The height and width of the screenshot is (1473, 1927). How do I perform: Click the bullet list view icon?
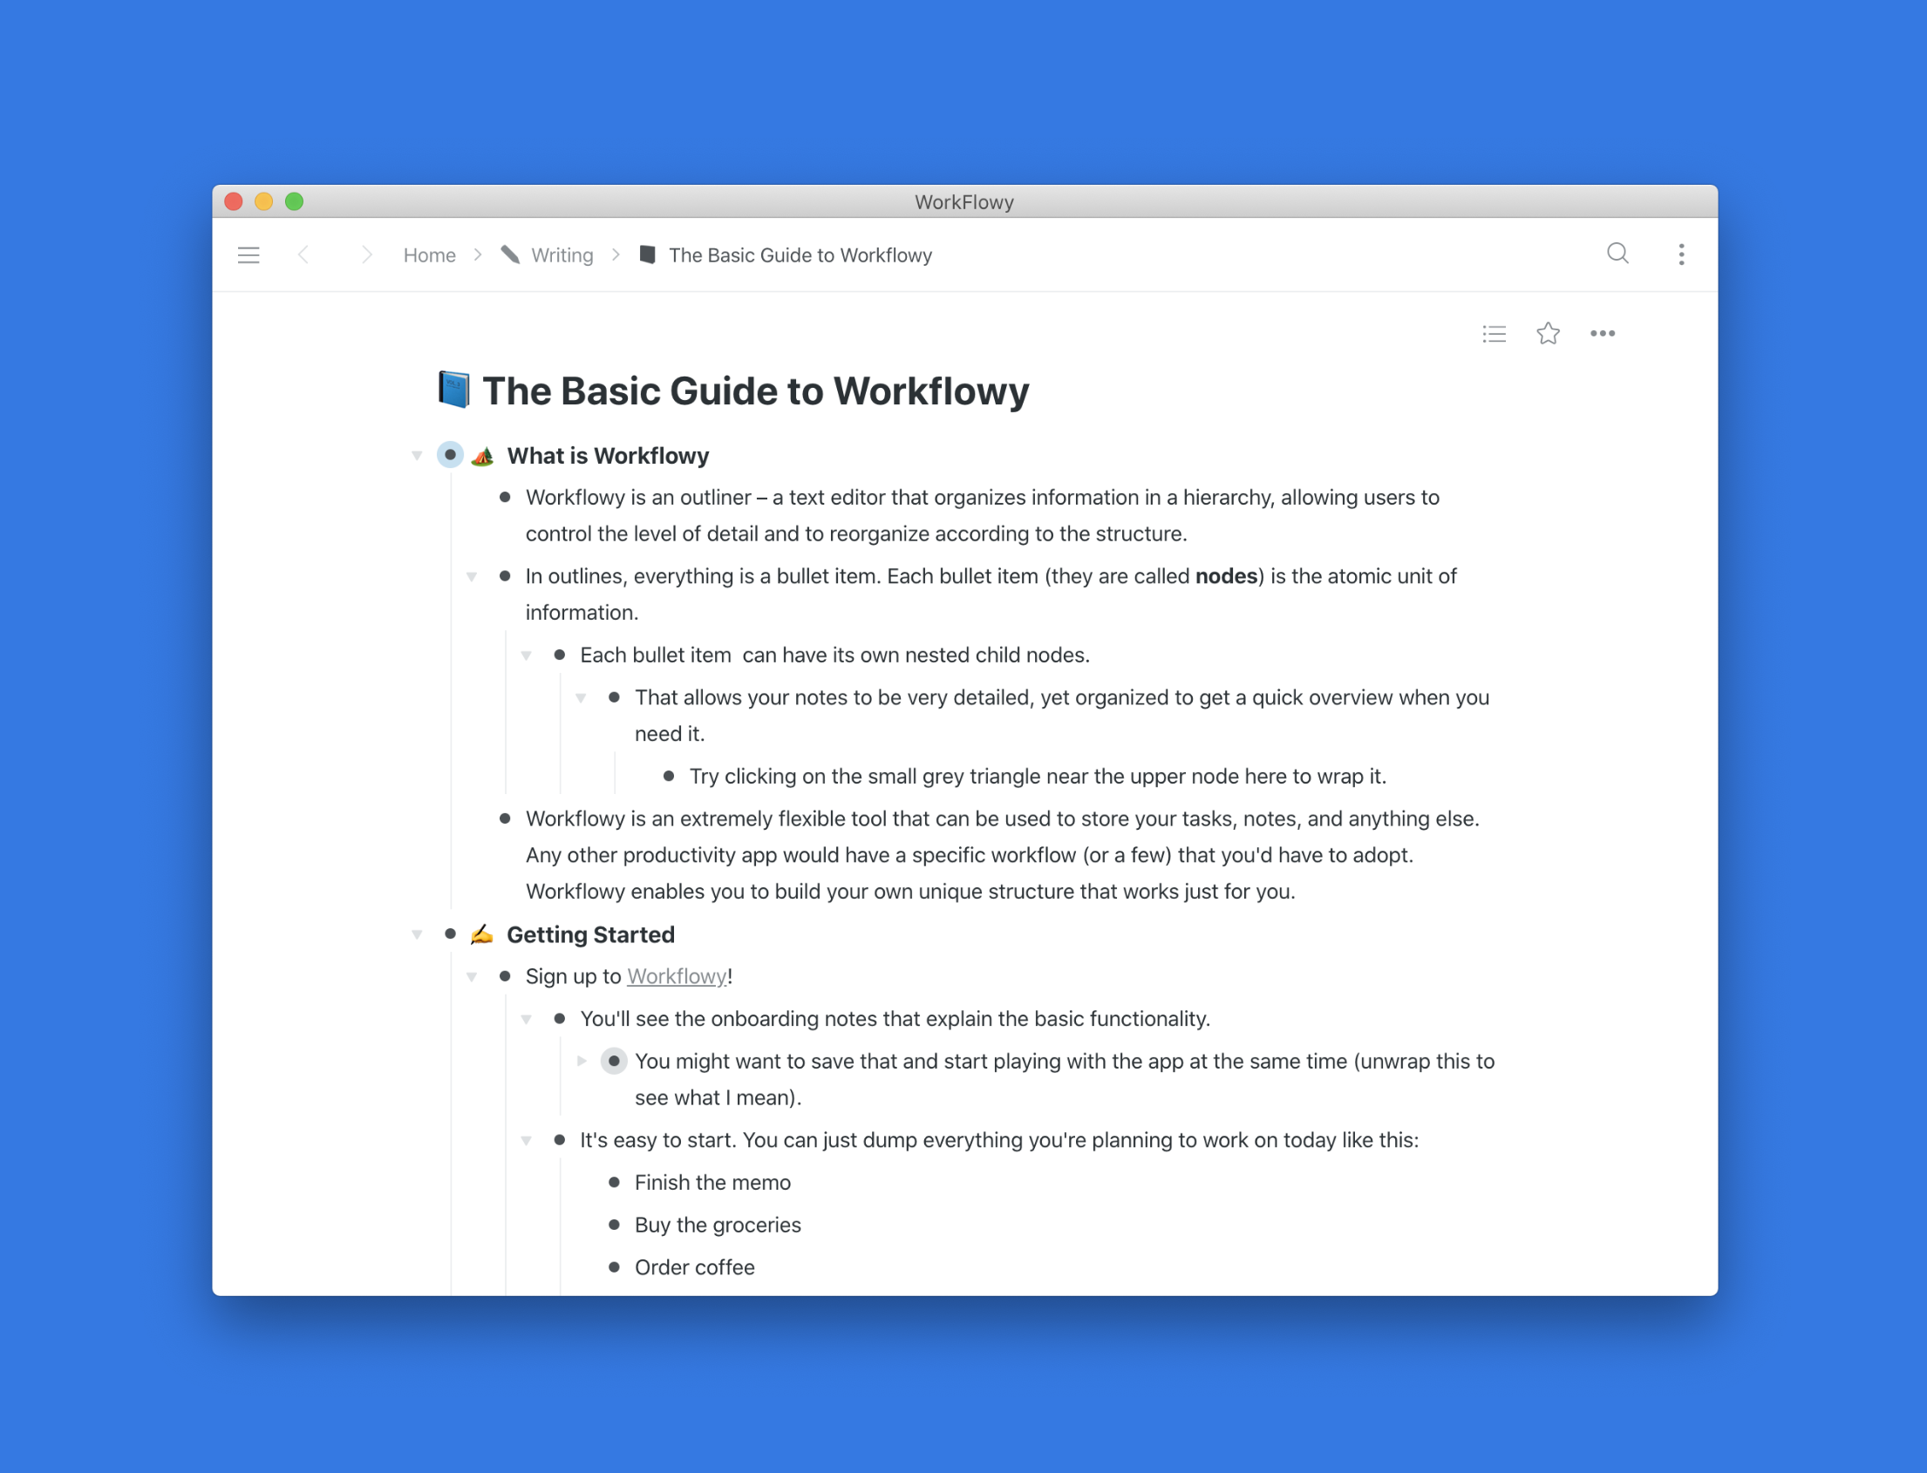point(1492,333)
